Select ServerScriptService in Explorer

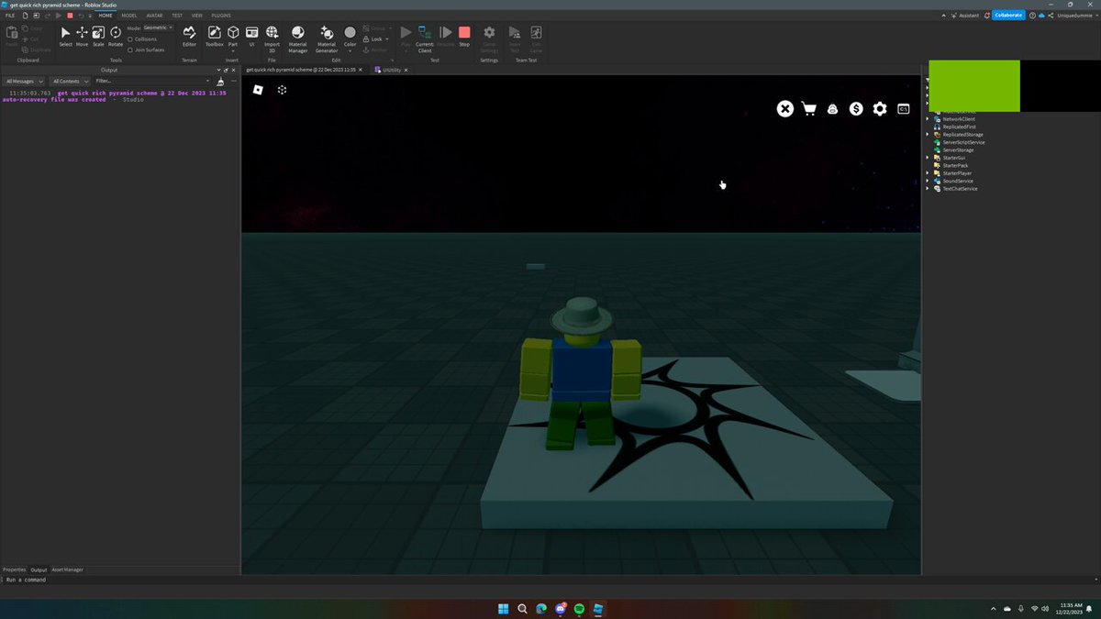pyautogui.click(x=963, y=142)
